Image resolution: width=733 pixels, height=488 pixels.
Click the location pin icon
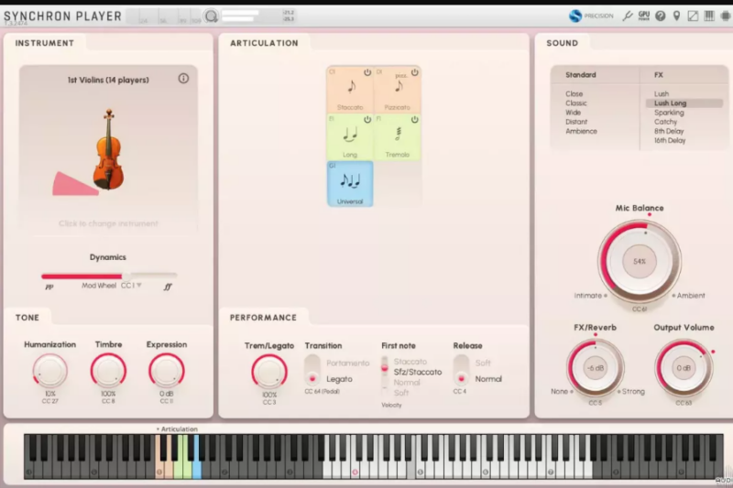676,16
